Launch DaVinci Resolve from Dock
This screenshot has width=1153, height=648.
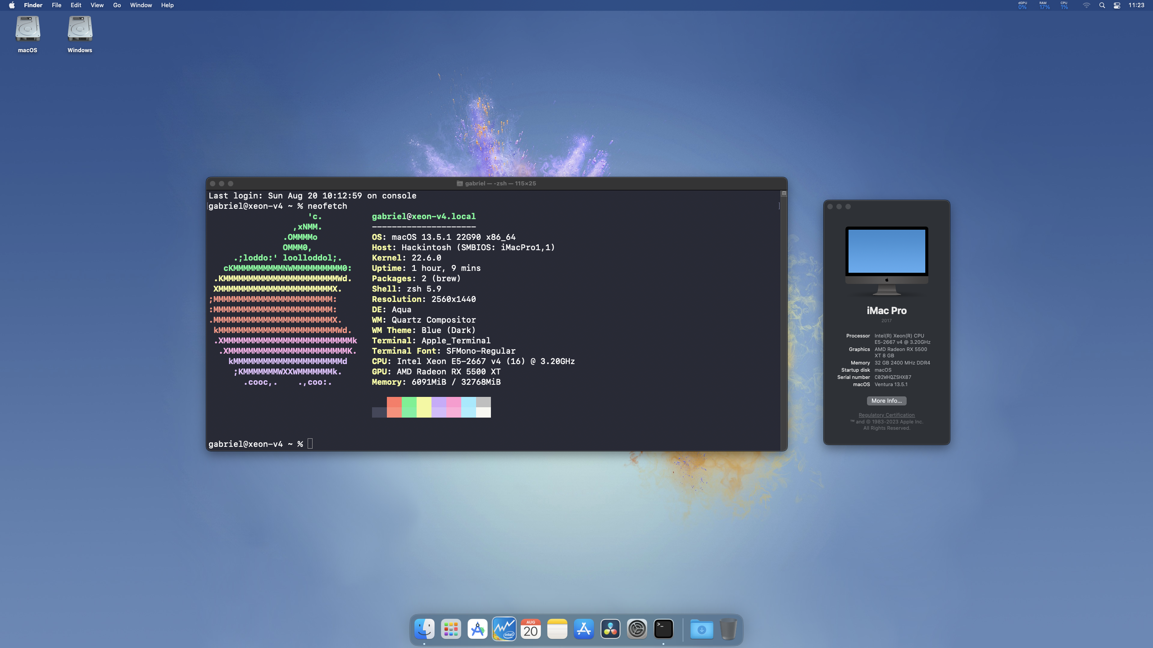[x=610, y=629]
